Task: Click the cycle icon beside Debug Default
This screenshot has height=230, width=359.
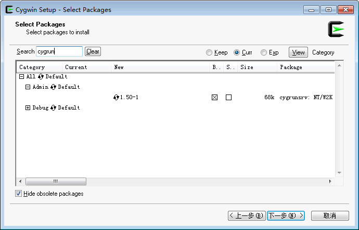Action: point(53,108)
